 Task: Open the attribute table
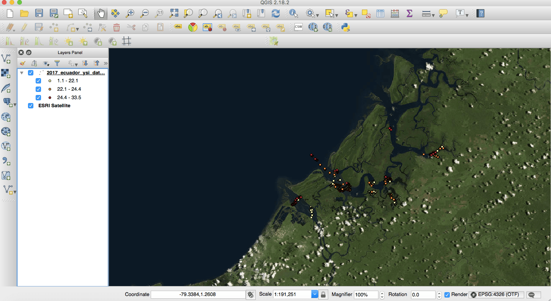[x=380, y=13]
